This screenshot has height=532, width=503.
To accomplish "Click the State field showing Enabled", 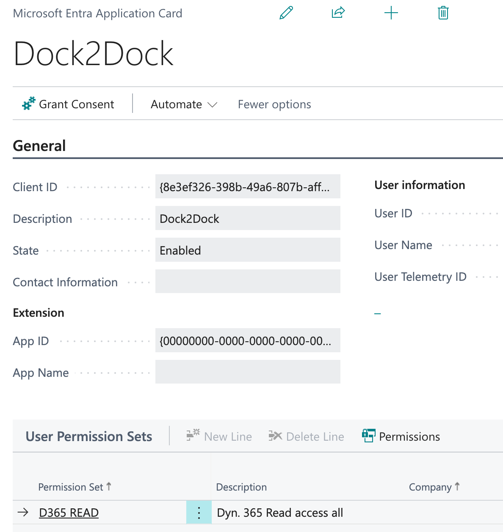I will [x=248, y=250].
